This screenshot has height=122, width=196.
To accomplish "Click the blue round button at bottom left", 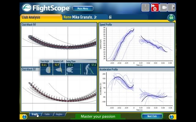I will click(24, 117).
